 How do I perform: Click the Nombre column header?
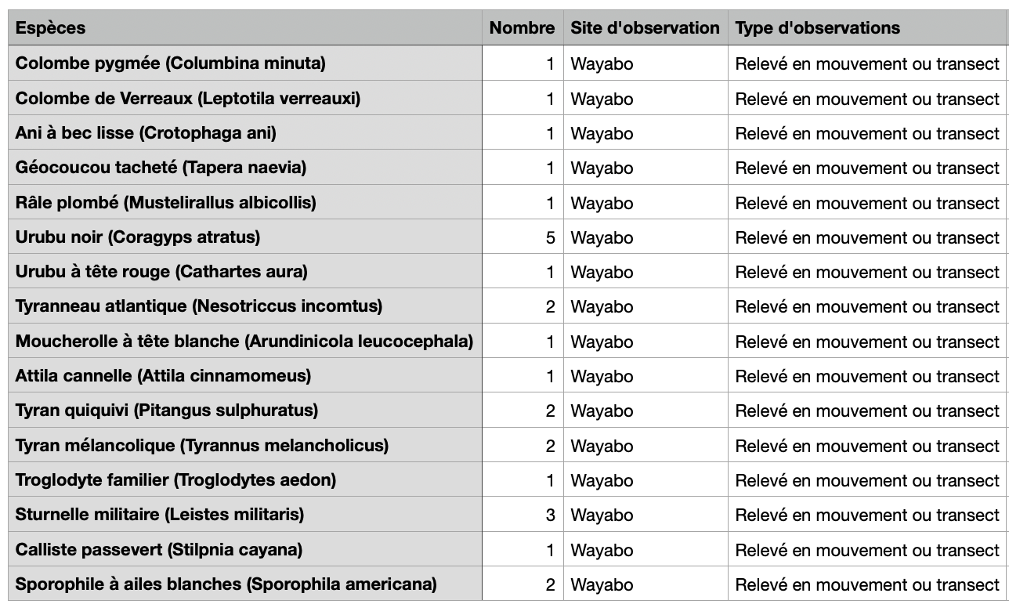click(x=522, y=28)
